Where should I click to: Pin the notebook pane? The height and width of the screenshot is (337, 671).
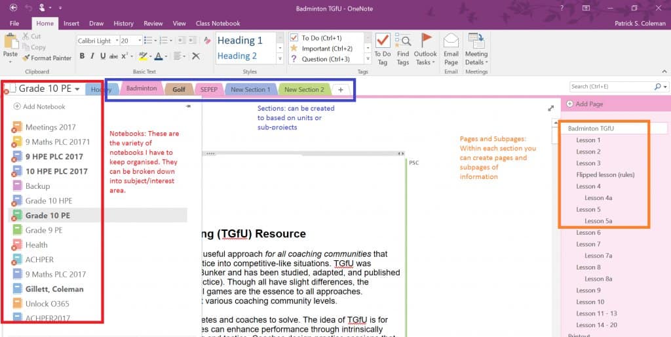(188, 106)
